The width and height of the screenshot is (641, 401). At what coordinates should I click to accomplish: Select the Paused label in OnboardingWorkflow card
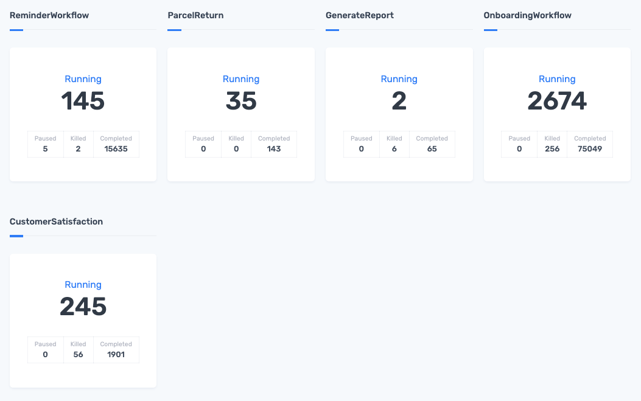(519, 139)
